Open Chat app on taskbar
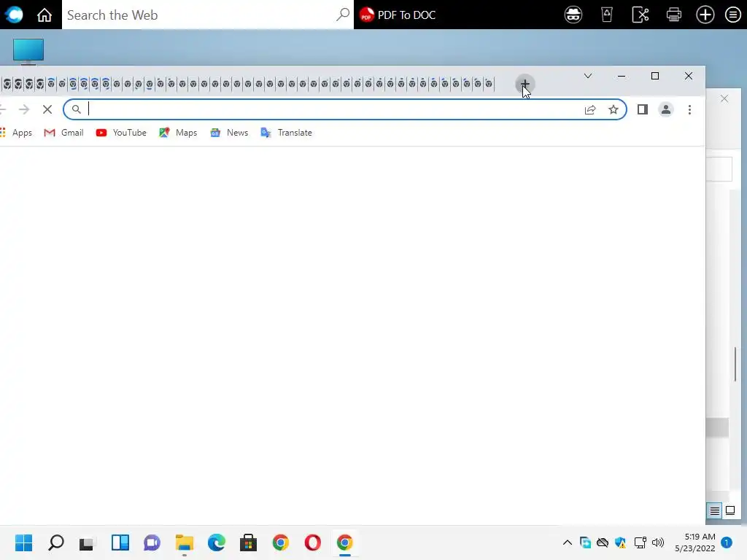 pyautogui.click(x=152, y=542)
